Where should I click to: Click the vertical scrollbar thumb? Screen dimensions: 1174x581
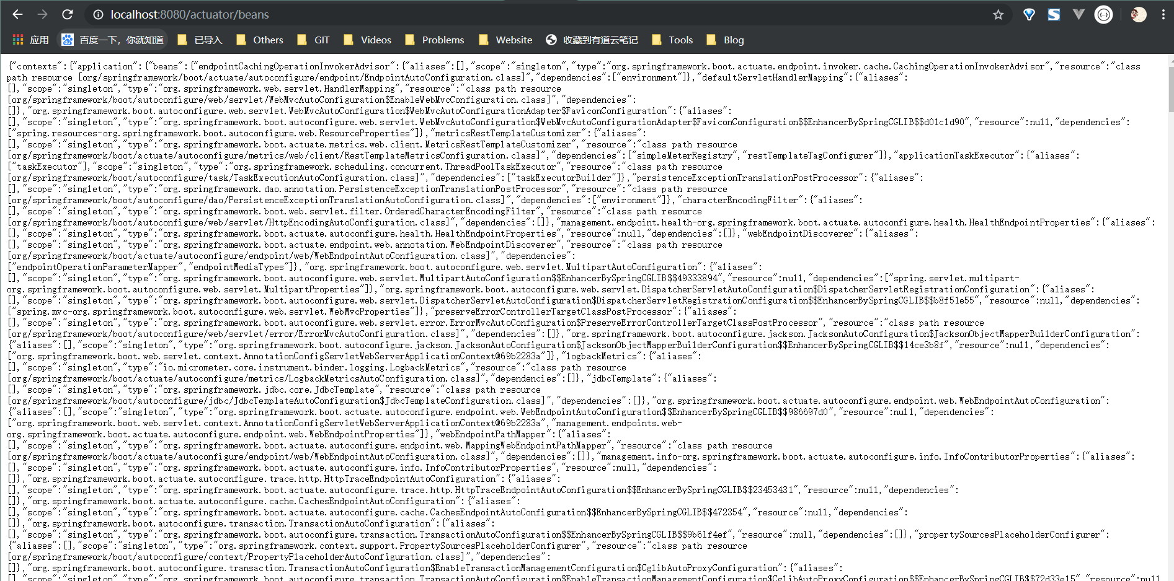pyautogui.click(x=1170, y=88)
